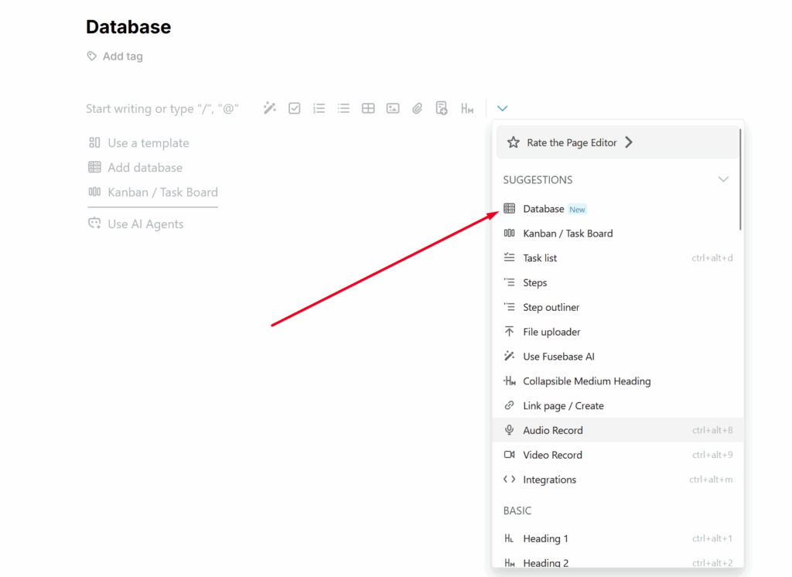The width and height of the screenshot is (792, 577).
Task: Click Add database link on page
Action: (x=145, y=168)
